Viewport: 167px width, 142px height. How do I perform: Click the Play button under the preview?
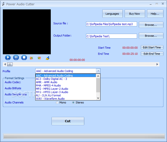[8, 58]
